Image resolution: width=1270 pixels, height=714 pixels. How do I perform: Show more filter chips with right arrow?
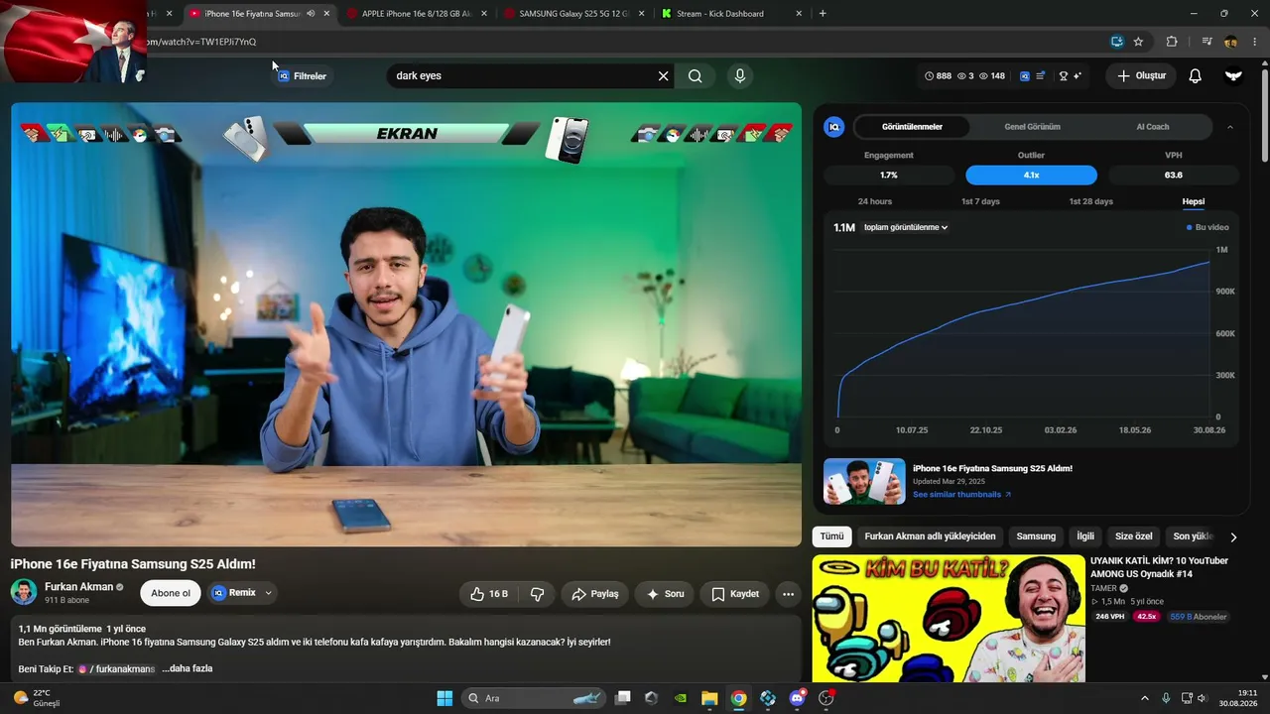pos(1233,536)
